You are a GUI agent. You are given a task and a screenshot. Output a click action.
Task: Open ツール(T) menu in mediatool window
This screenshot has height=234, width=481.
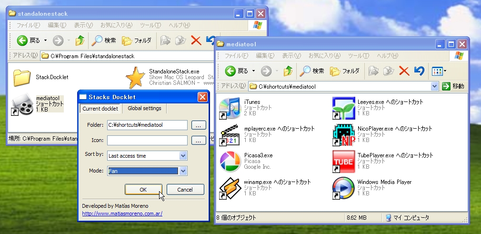tap(359, 56)
